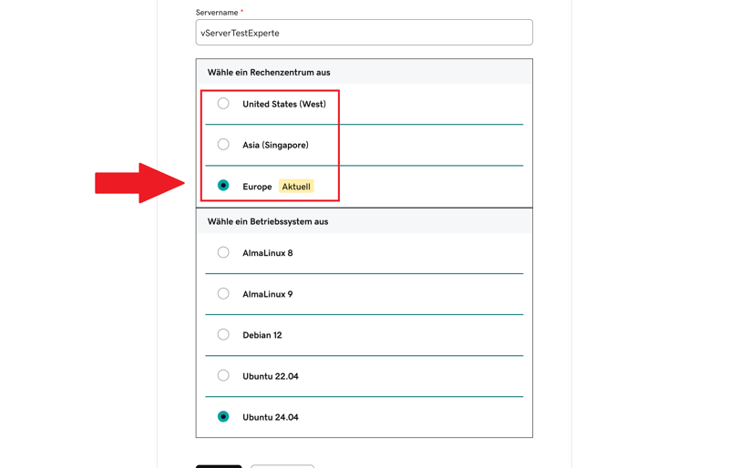Click the Servername text input field

click(x=364, y=33)
